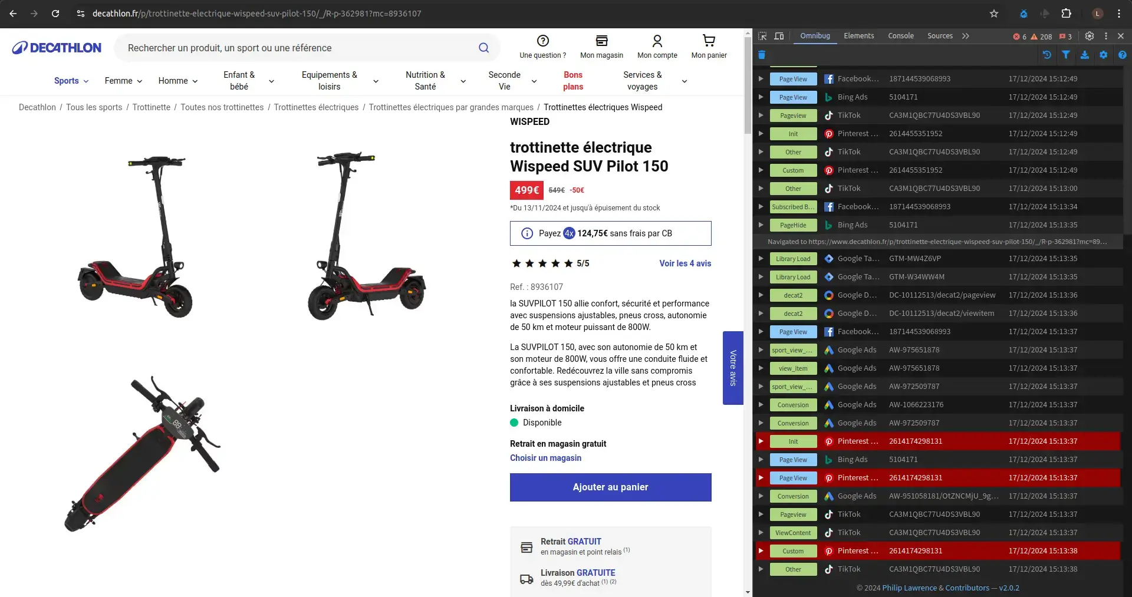1132x597 pixels.
Task: Click the Ajouter au panier button
Action: 610,487
